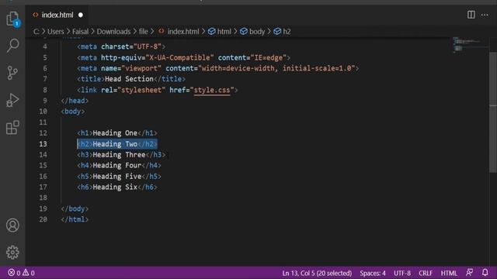Click the UTF-8 encoding status item
The height and width of the screenshot is (279, 497).
(402, 273)
